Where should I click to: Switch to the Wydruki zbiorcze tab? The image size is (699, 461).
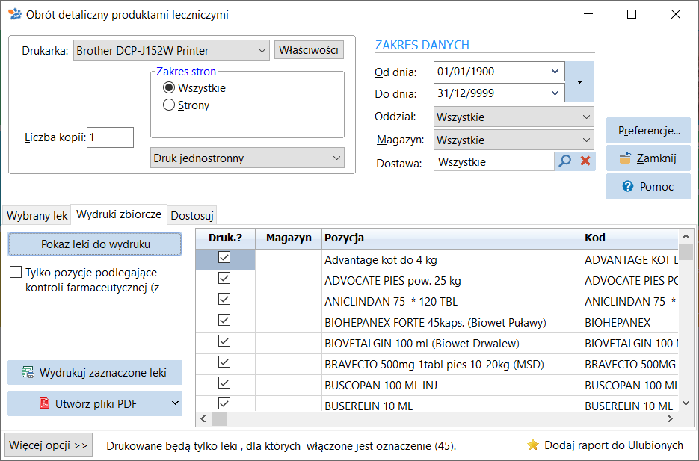(x=119, y=214)
